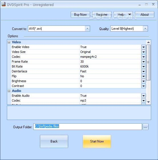
Task: Select the Enable Video row
Action: (x=78, y=47)
